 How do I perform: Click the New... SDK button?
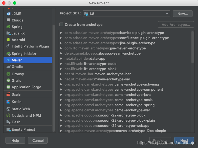coord(182,14)
